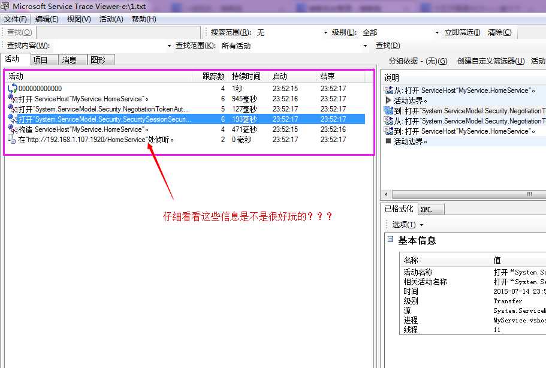
Task: Click icon of the NegotiationTokenAut activity row
Action: point(12,108)
